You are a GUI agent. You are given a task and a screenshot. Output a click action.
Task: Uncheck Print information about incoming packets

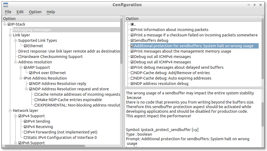[132, 30]
